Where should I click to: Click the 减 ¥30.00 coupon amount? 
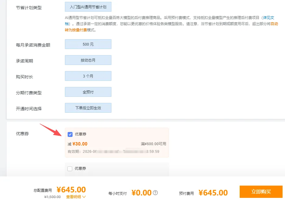point(77,144)
